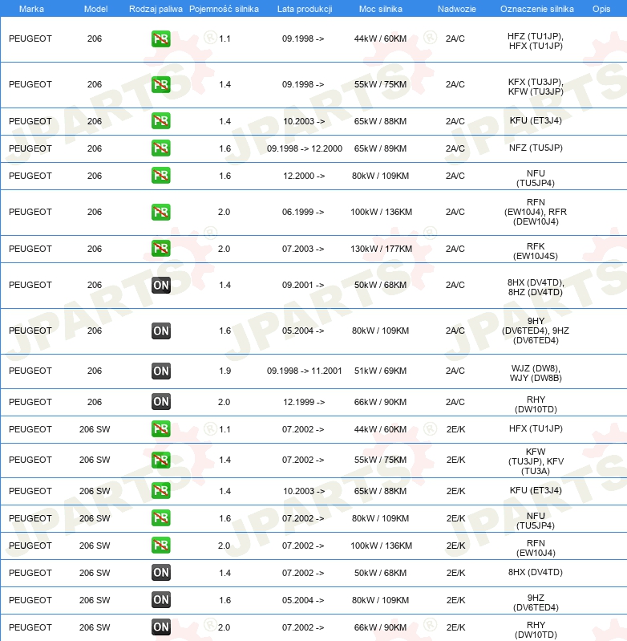Image resolution: width=627 pixels, height=641 pixels.
Task: Click the PB icon in the 130kW / 177KM row
Action: click(x=161, y=249)
